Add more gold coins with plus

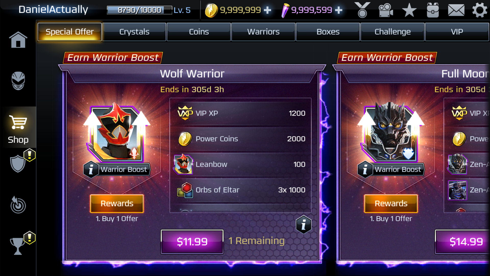267,10
